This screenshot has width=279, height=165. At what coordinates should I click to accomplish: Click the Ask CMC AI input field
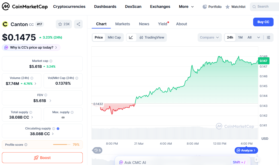177,162
